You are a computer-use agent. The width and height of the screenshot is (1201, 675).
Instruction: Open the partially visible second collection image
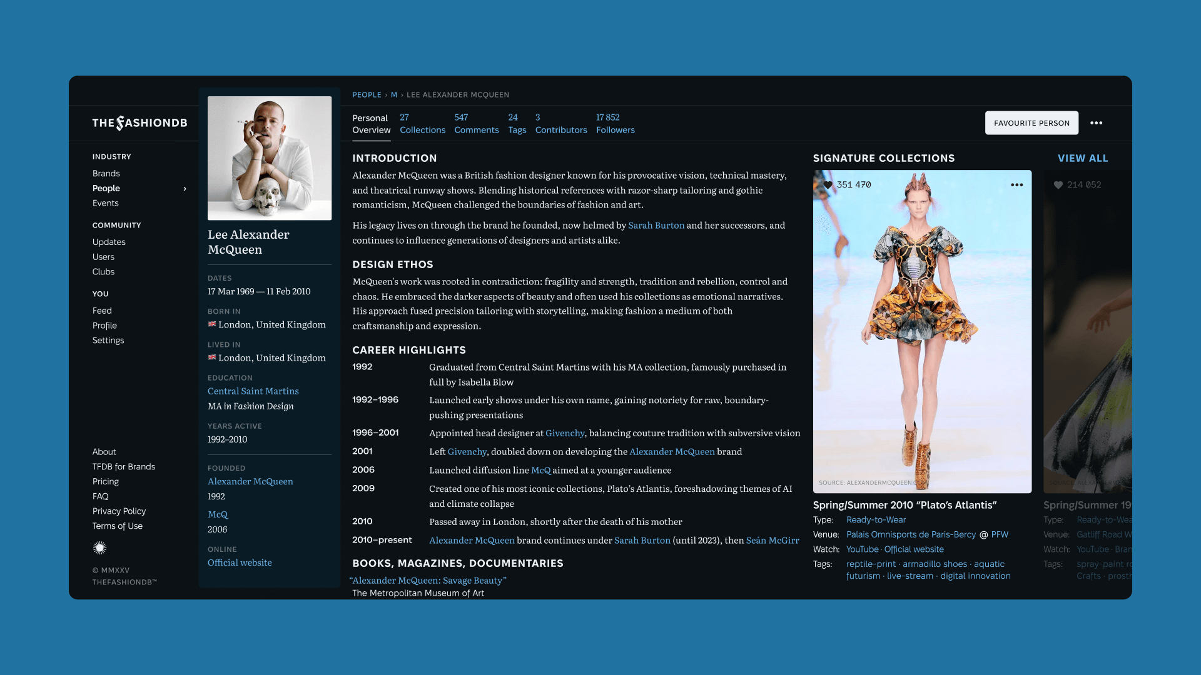click(1087, 332)
